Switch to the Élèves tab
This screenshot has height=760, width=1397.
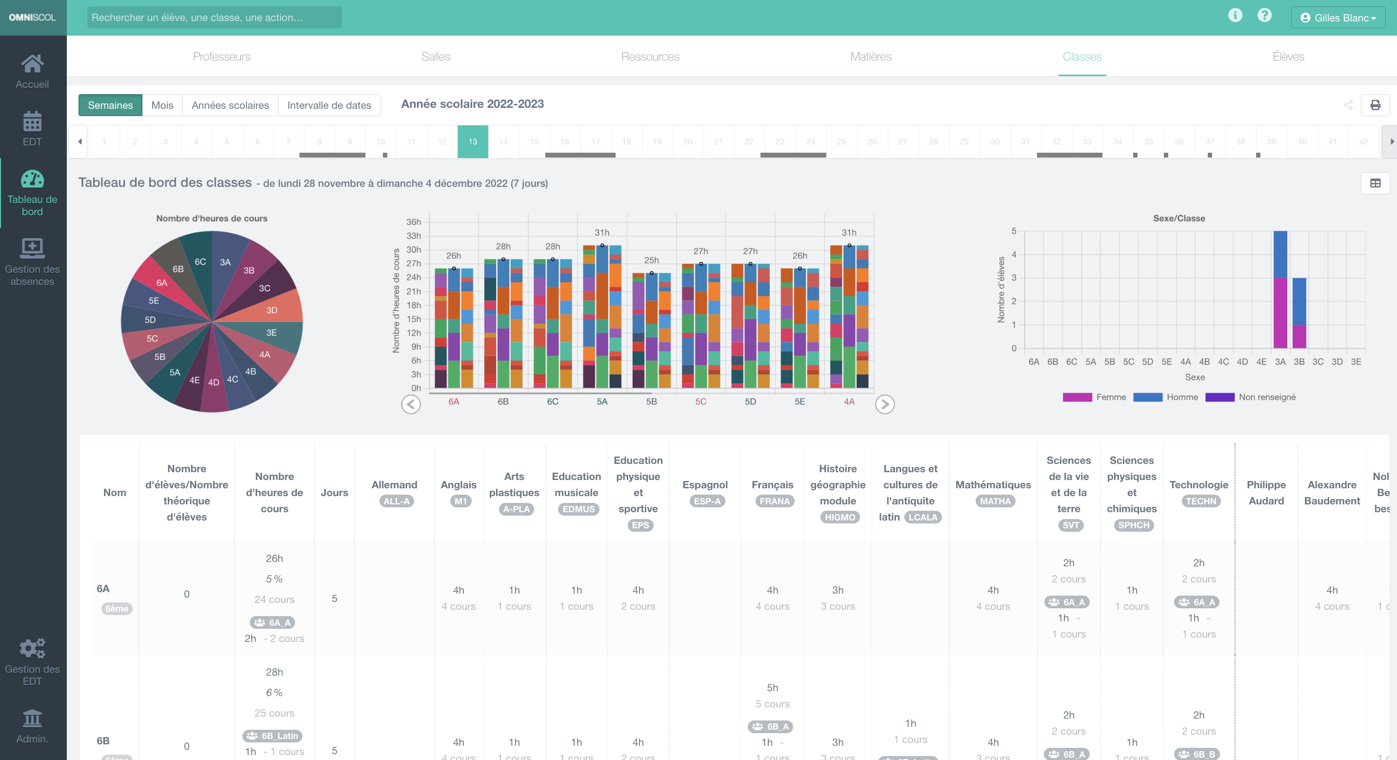pos(1288,57)
